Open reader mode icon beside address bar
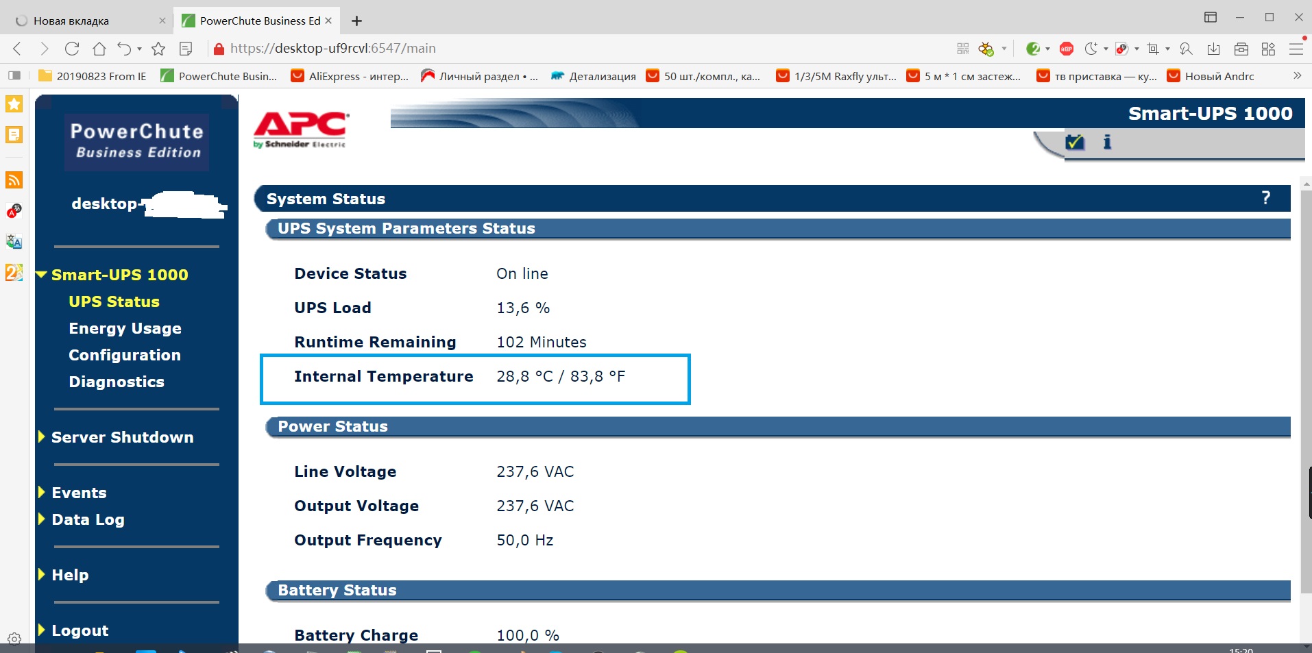The height and width of the screenshot is (653, 1312). pos(186,49)
